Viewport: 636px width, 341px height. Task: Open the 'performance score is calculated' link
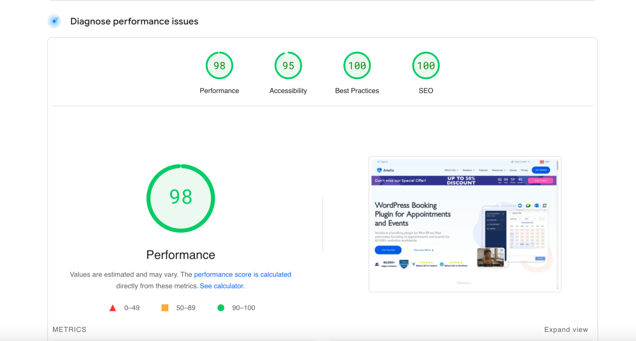tap(242, 274)
